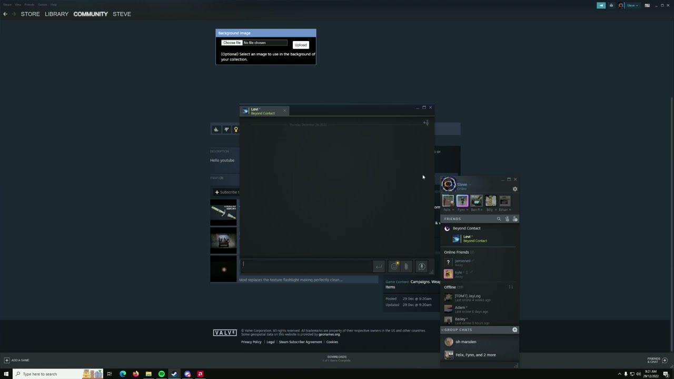The width and height of the screenshot is (674, 379).
Task: Select Billy favorite friend avatar
Action: click(490, 201)
